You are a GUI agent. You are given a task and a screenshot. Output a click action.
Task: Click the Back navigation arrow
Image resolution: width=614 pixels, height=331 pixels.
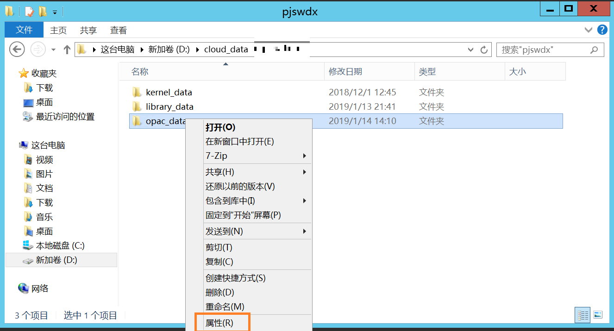(x=17, y=49)
